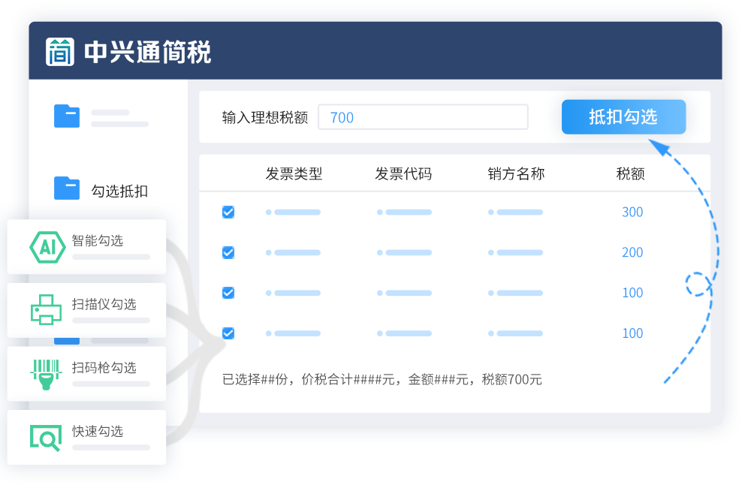Viewport: 751px width, 485px height.
Task: Click the AI hexagon icon for 智能勾选
Action: coord(47,247)
